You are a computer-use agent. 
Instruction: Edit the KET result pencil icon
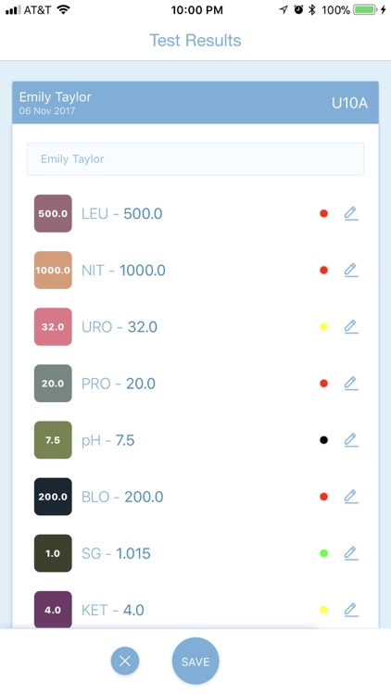point(351,610)
